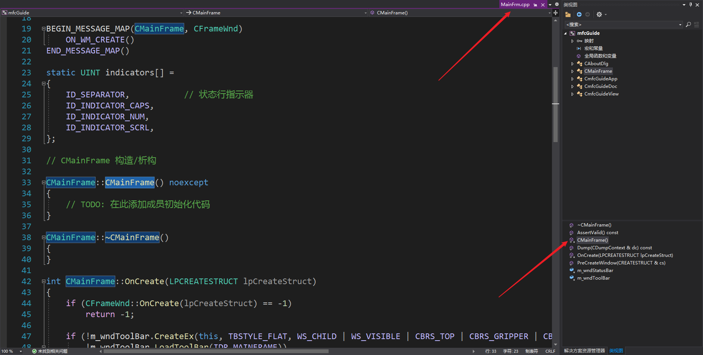Click the search magnifier in Class View

688,25
